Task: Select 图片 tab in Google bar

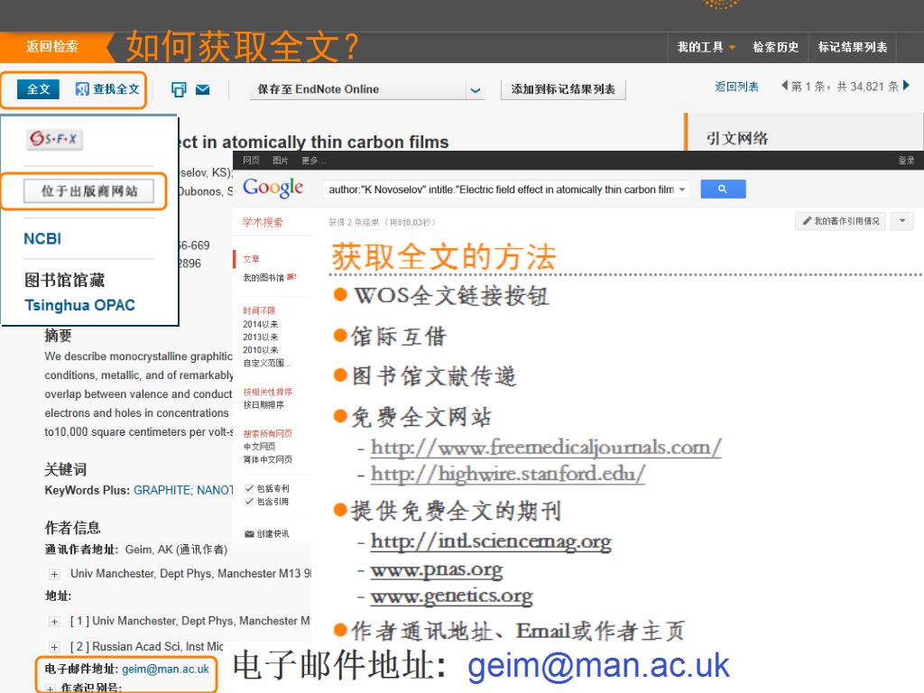Action: click(281, 161)
